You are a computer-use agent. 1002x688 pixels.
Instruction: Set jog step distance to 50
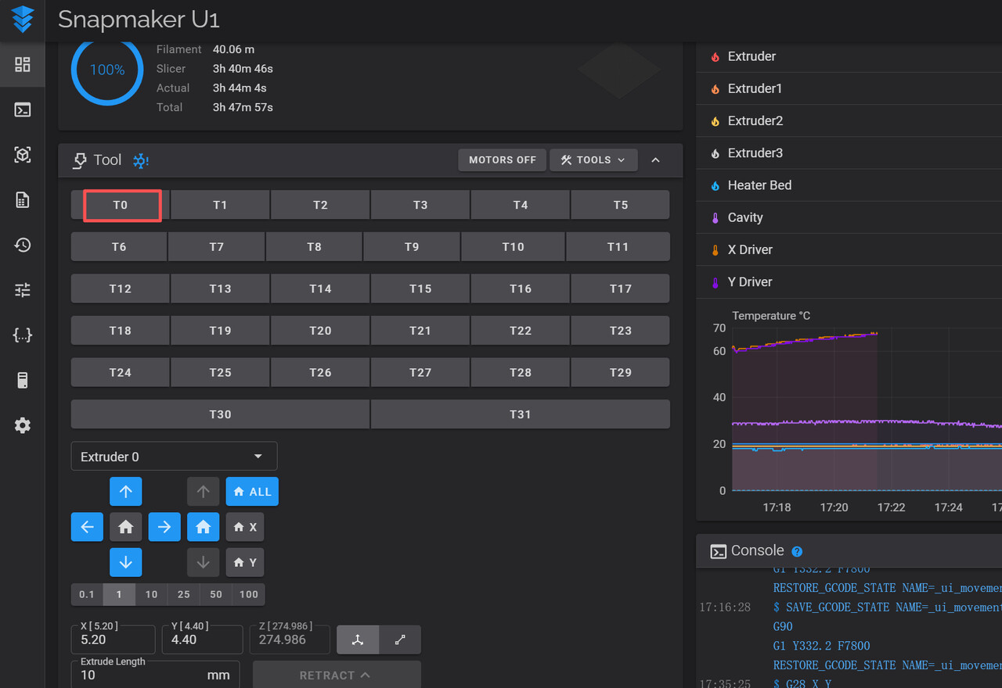point(215,594)
